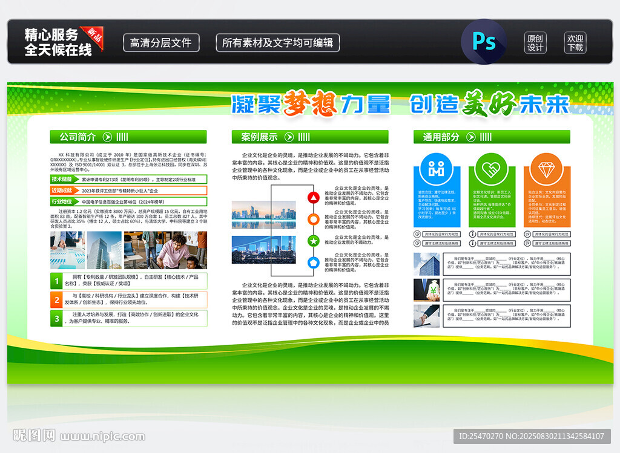Open the money bag in hands thumbnail
This screenshot has height=453, width=620.
click(x=426, y=290)
